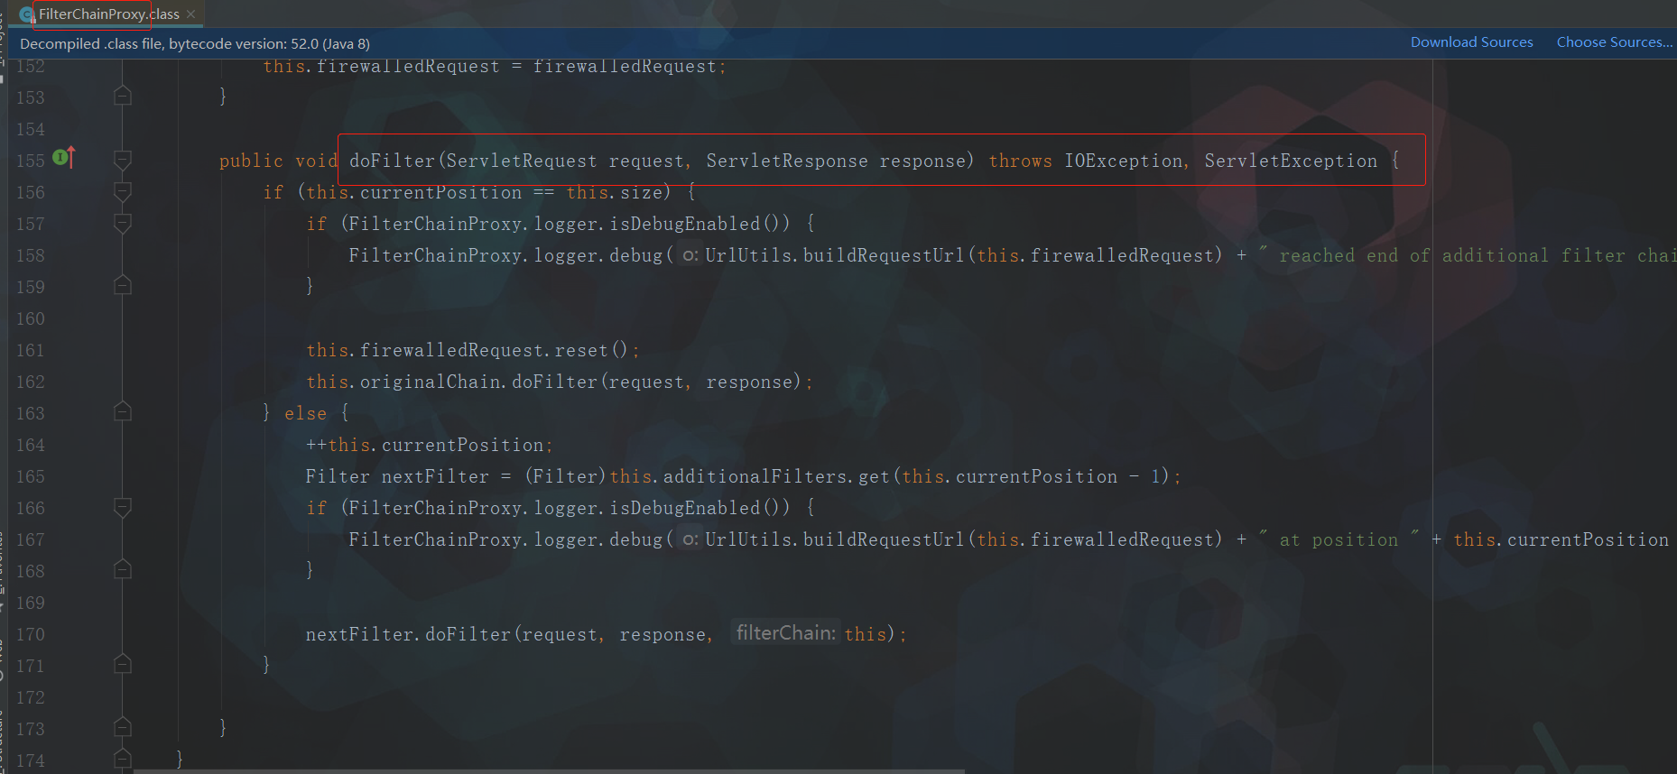
Task: Toggle the fold end marker at line 171
Action: coord(123,665)
